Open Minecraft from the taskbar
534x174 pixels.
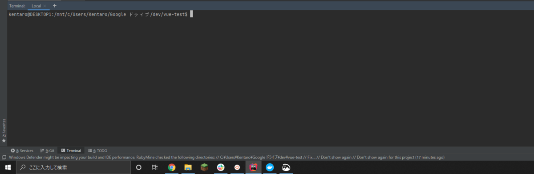coord(204,167)
